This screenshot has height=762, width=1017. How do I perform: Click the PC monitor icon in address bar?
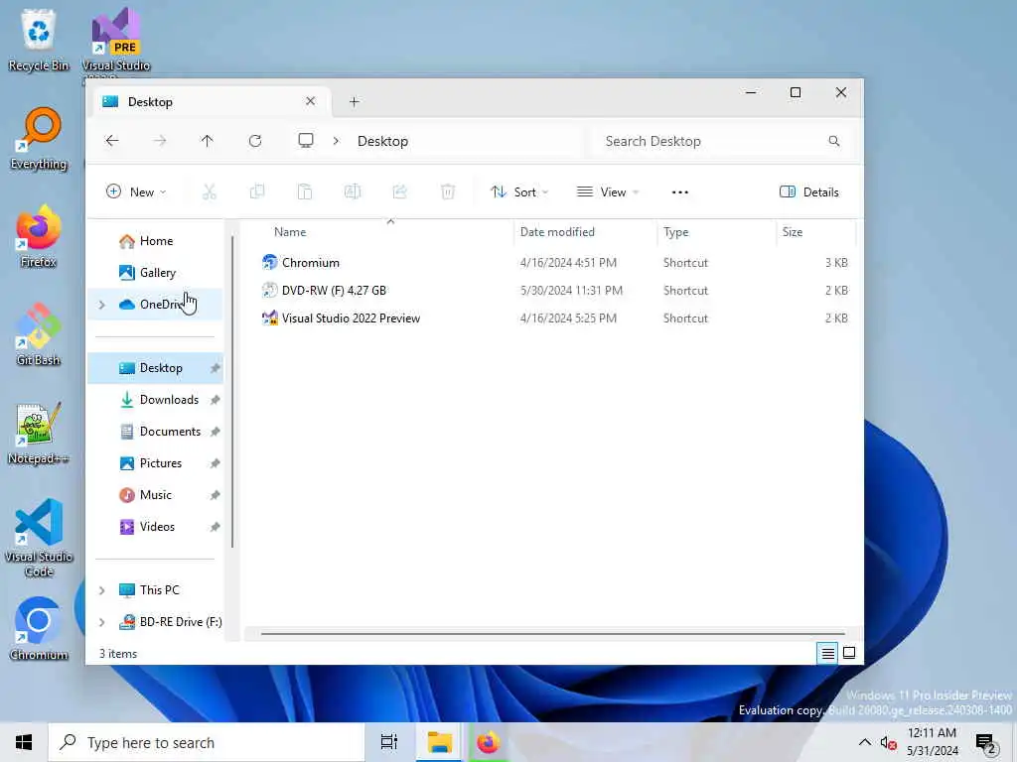(x=306, y=141)
